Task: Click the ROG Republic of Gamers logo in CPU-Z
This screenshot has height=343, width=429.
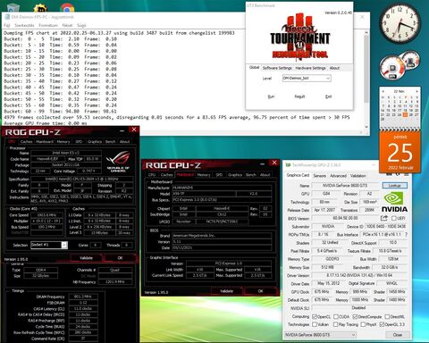Action: pos(118,162)
